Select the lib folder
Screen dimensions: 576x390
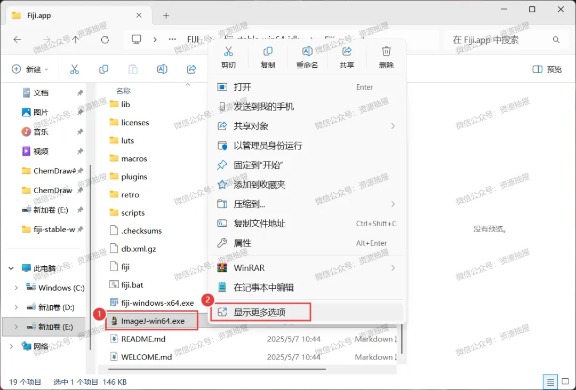click(x=125, y=105)
